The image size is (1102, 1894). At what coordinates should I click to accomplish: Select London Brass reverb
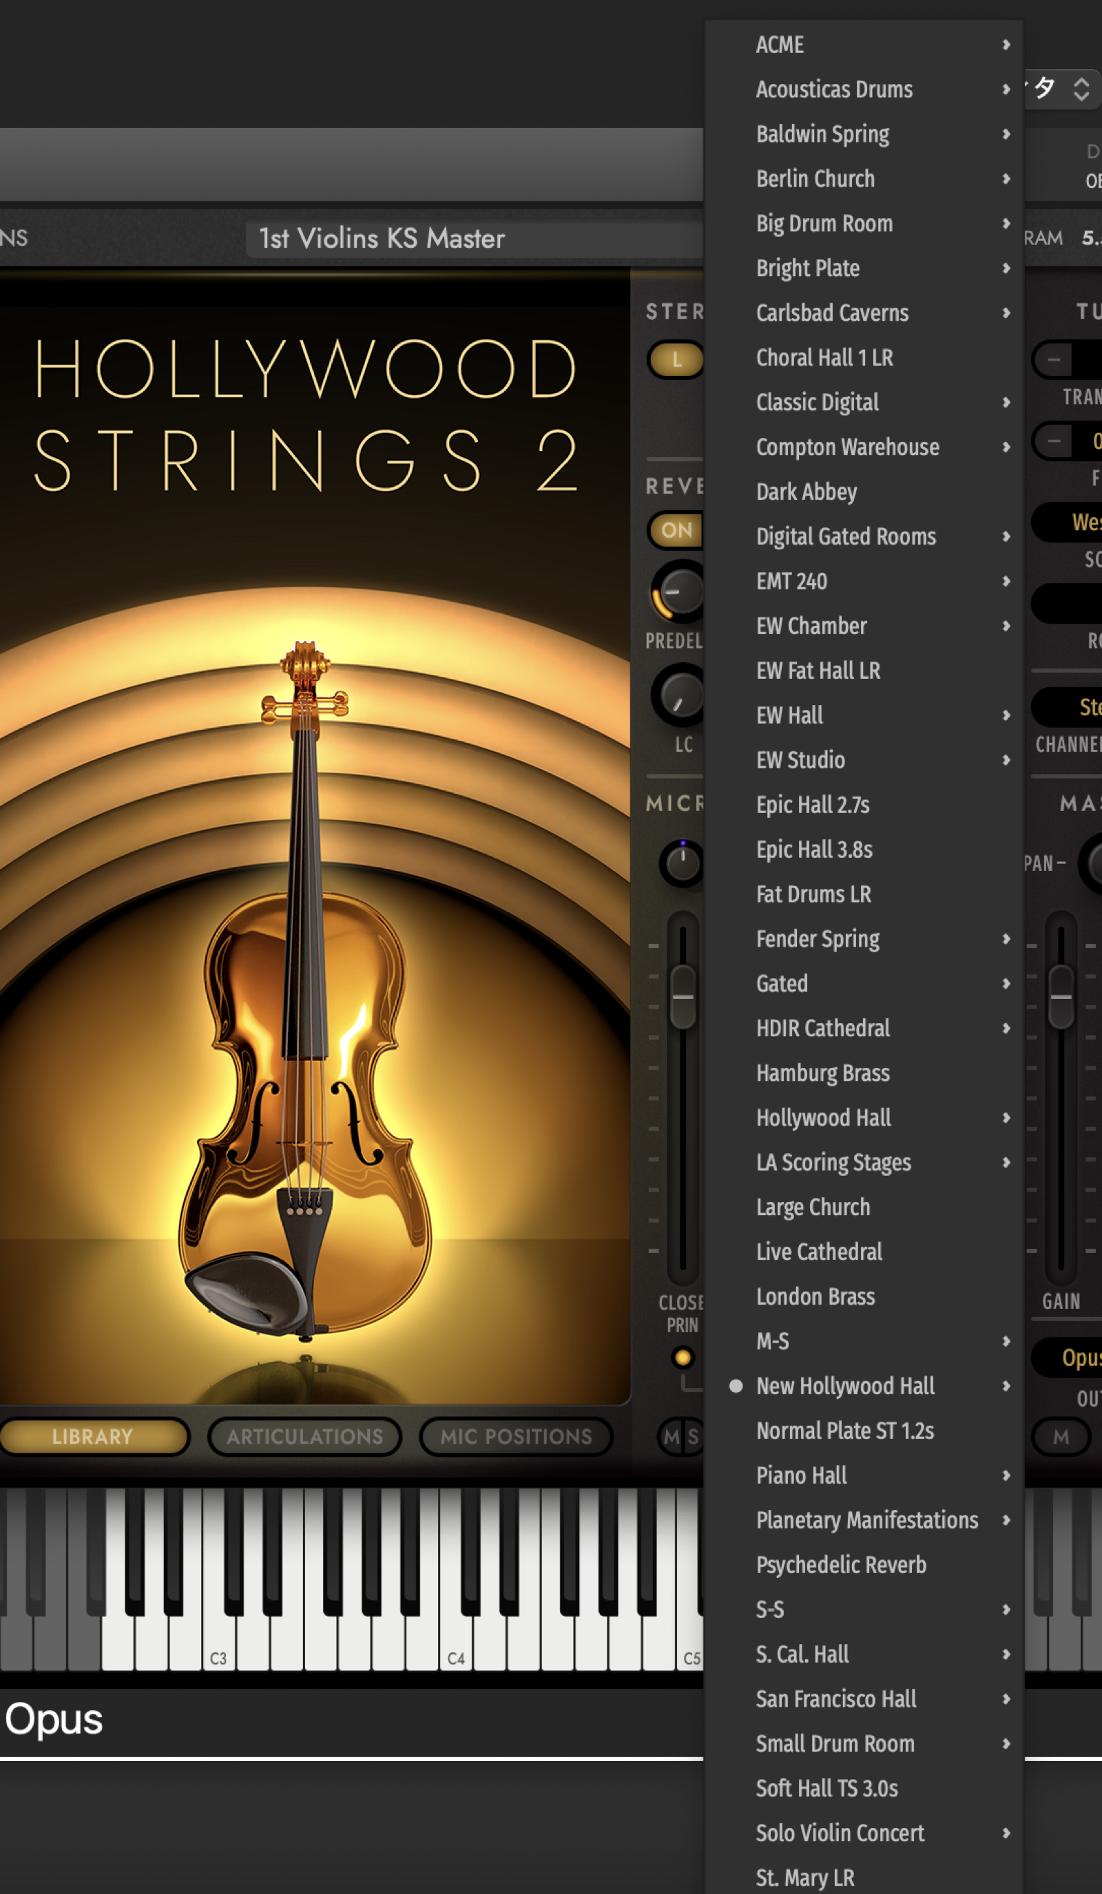click(x=864, y=1297)
